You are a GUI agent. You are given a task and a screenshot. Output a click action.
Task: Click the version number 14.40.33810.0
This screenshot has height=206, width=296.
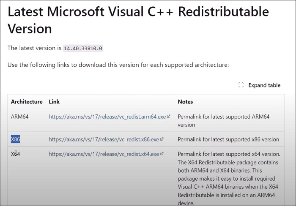[83, 49]
